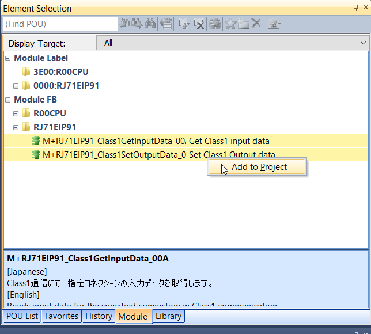This screenshot has height=334, width=371.
Task: Click the plain binoculars search icon
Action: click(x=150, y=24)
